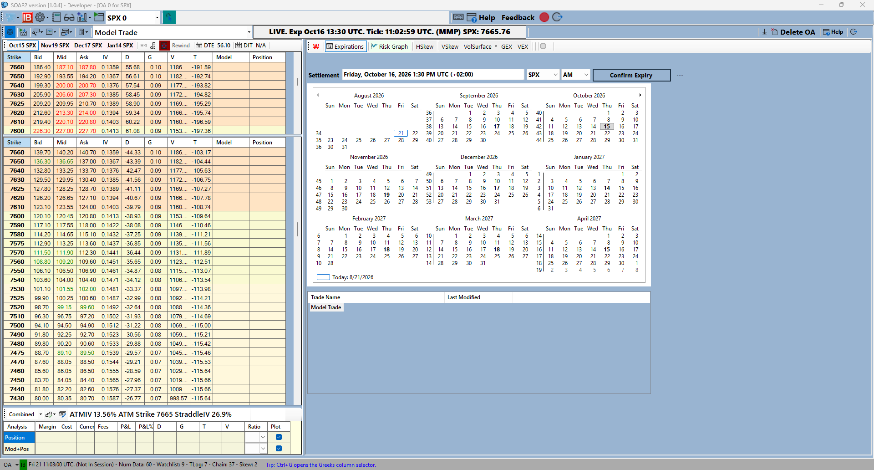Click the gray circle indicator in analysis toolbar
This screenshot has width=874, height=470.
click(x=543, y=46)
